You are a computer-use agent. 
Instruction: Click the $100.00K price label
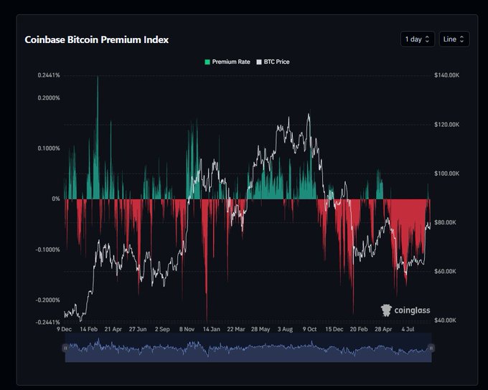pos(446,173)
